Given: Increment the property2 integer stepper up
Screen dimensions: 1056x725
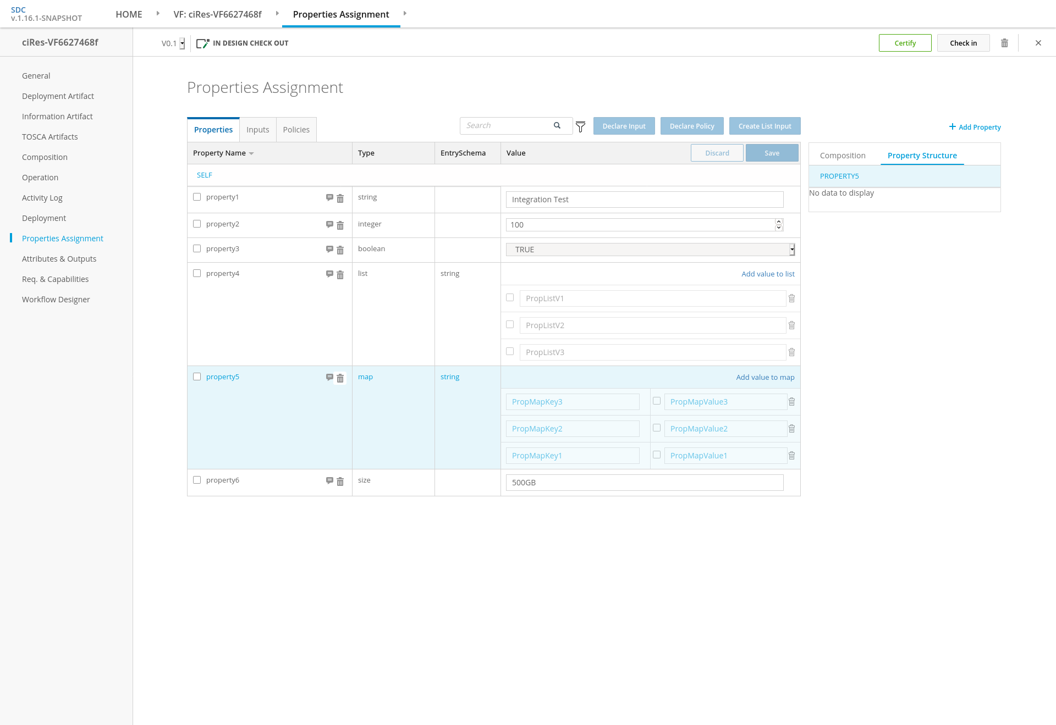Looking at the screenshot, I should (779, 222).
